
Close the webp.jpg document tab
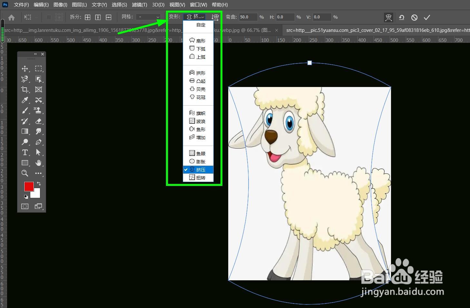click(277, 30)
